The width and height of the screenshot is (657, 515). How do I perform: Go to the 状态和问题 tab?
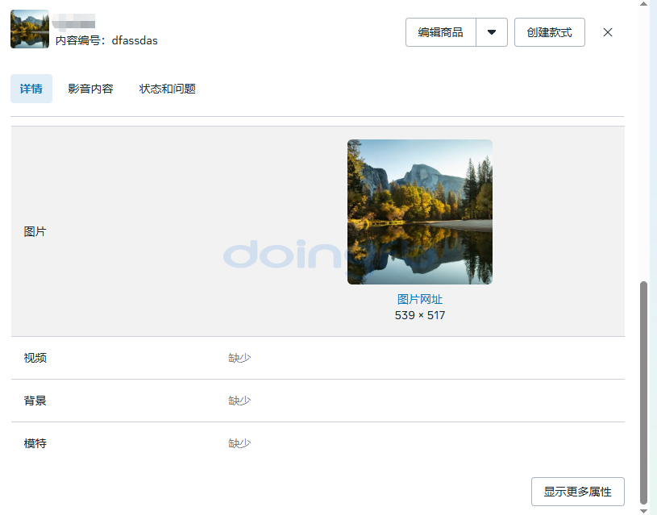click(168, 89)
